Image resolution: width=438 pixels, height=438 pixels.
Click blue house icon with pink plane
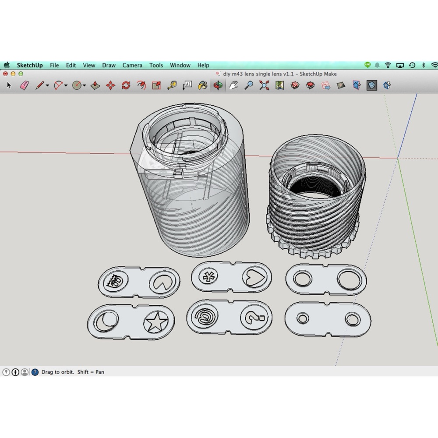click(357, 85)
